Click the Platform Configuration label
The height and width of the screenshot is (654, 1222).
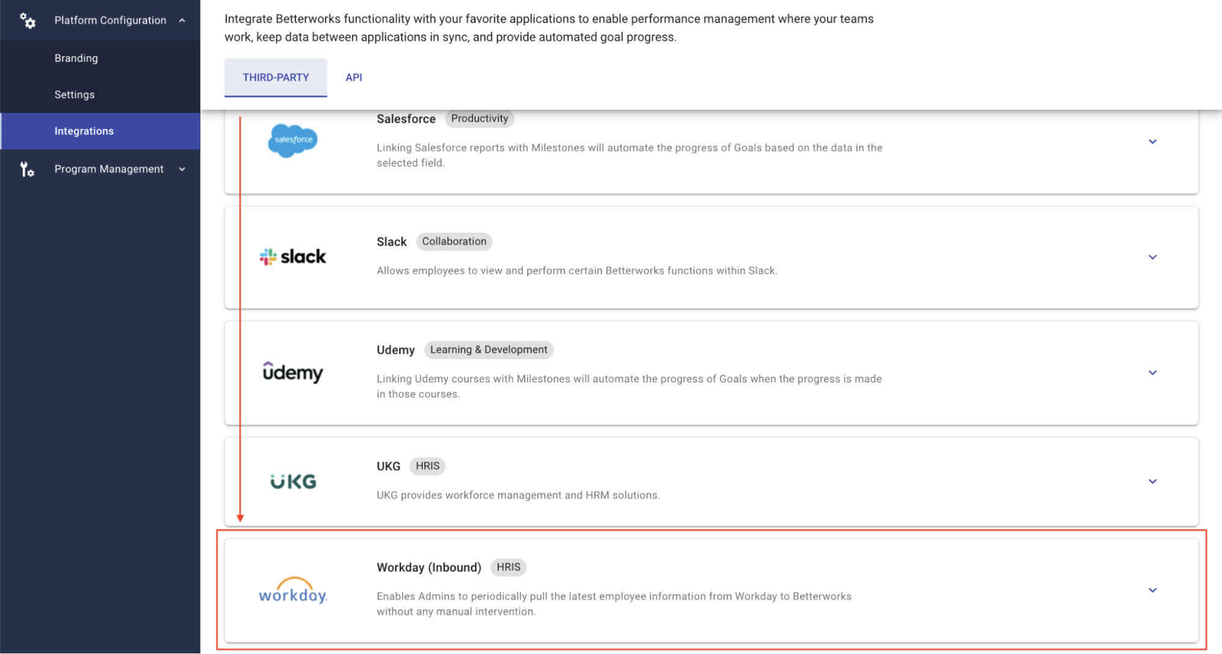(110, 20)
